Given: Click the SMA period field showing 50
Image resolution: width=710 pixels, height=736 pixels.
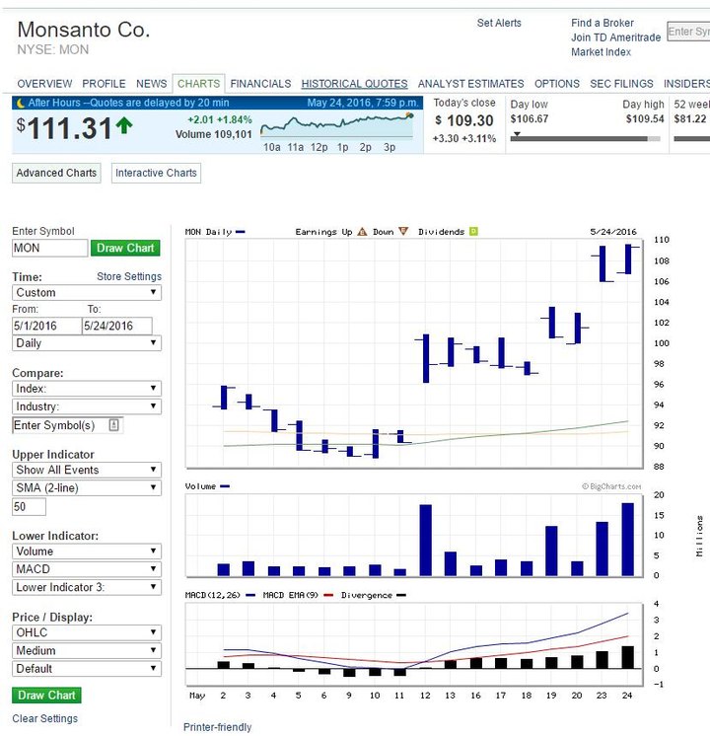Looking at the screenshot, I should [x=29, y=507].
